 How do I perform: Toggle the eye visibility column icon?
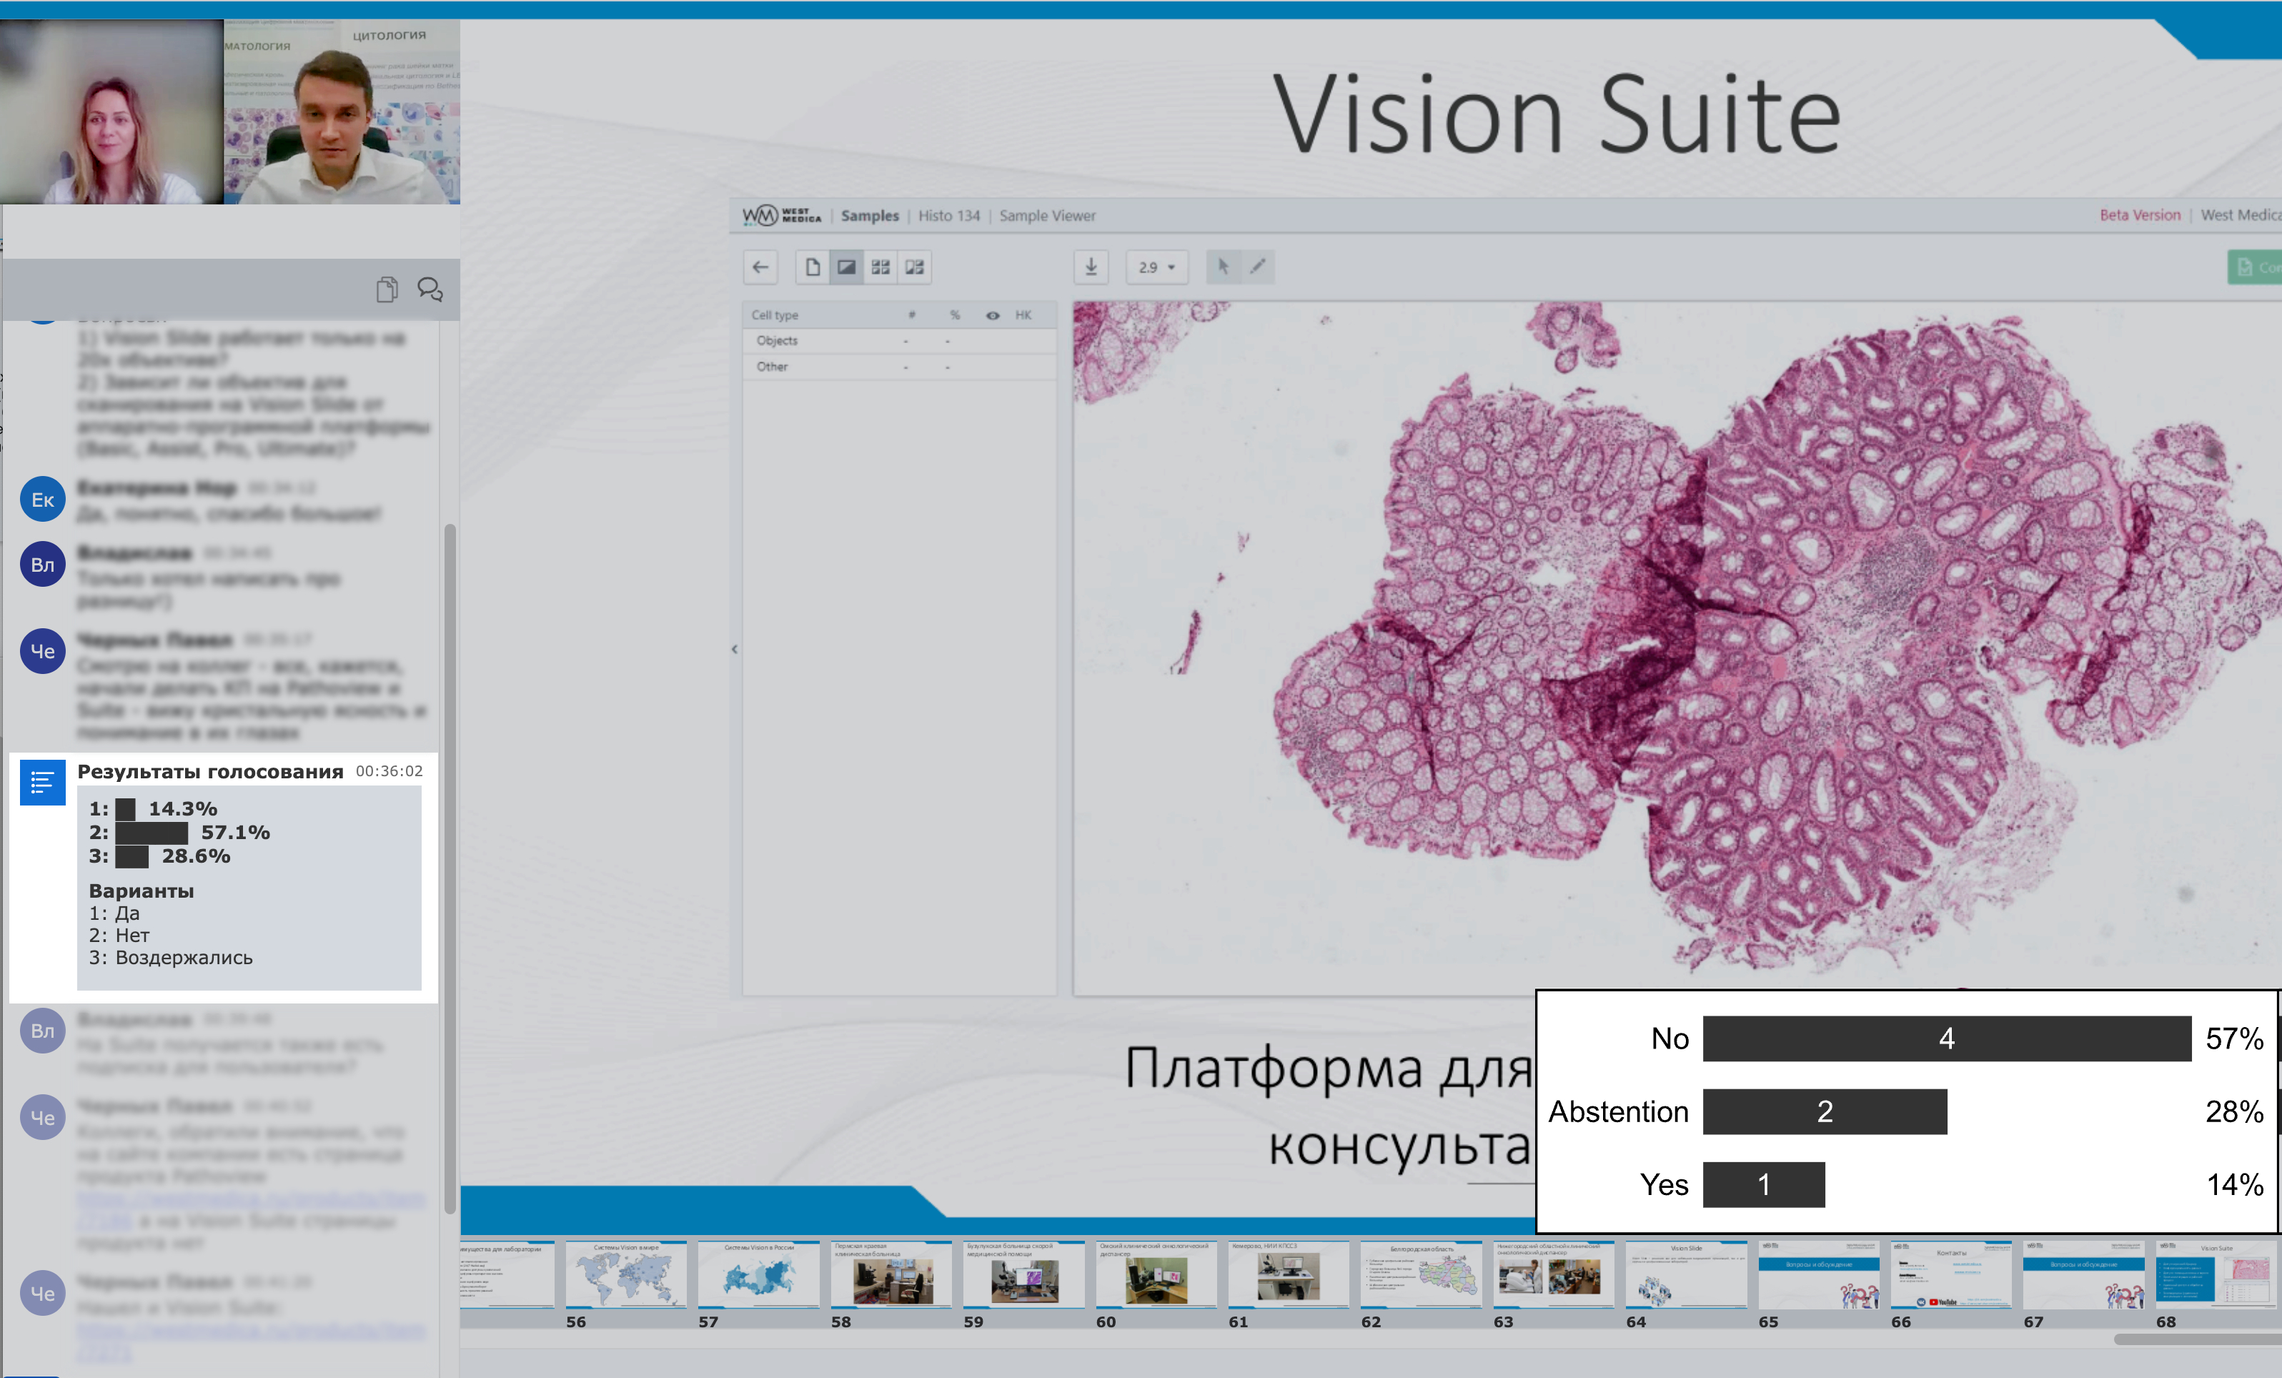(x=993, y=316)
